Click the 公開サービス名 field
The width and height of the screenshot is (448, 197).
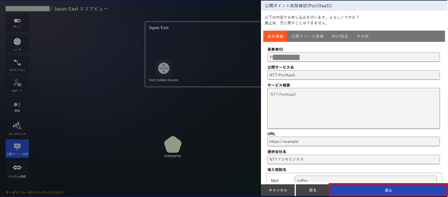[353, 75]
